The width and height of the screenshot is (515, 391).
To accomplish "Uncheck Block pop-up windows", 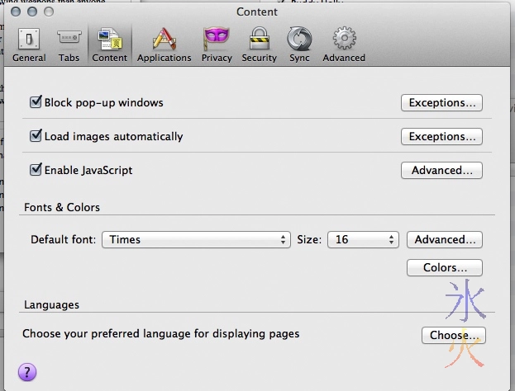I will (x=36, y=102).
